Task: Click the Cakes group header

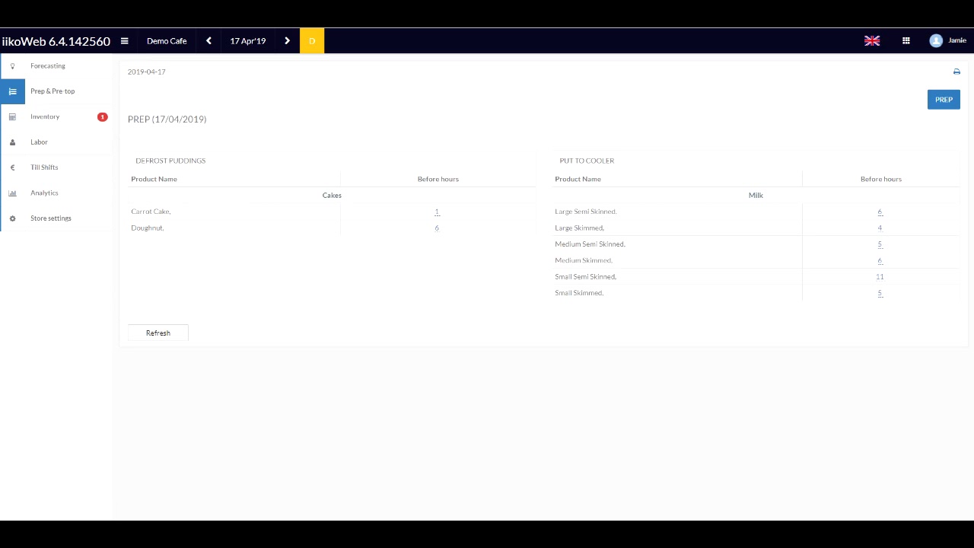Action: tap(332, 196)
